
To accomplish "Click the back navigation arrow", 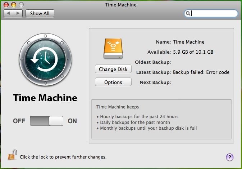I will click(x=9, y=13).
